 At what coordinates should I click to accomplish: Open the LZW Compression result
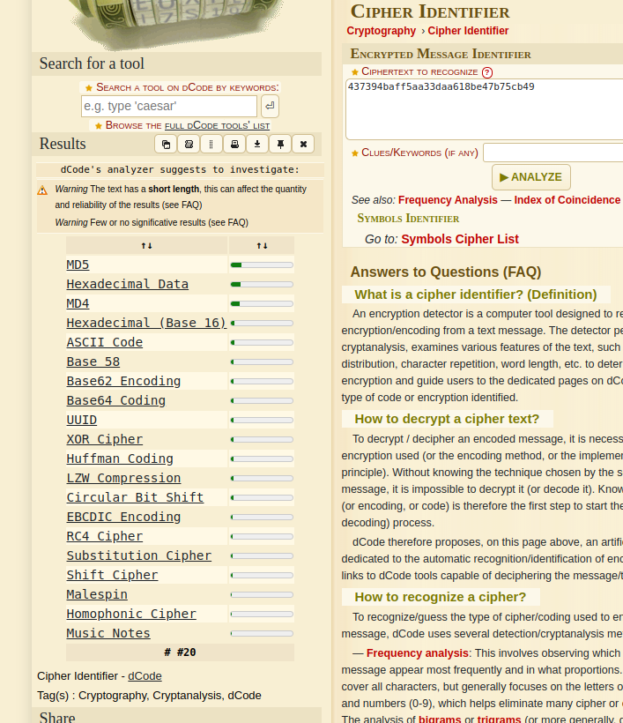[123, 478]
